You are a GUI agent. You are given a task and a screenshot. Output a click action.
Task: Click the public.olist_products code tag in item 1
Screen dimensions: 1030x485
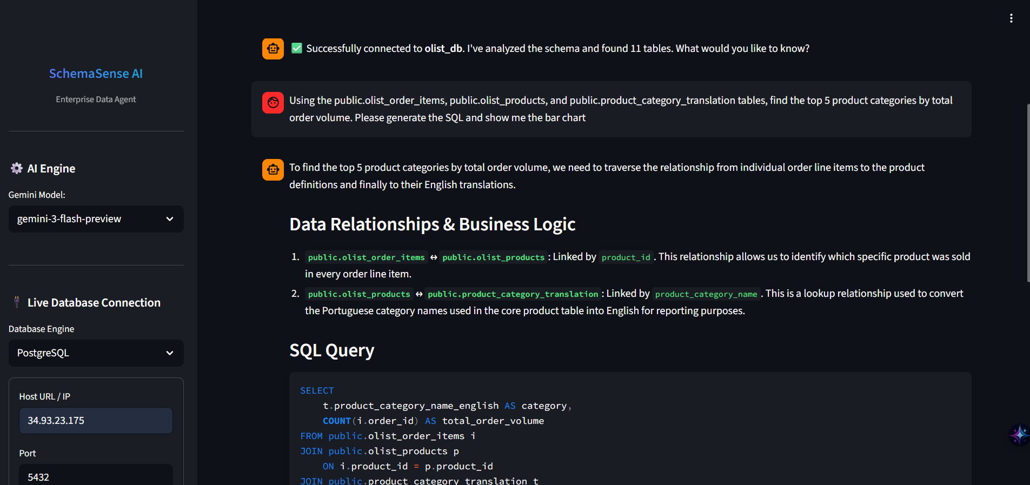(x=493, y=257)
